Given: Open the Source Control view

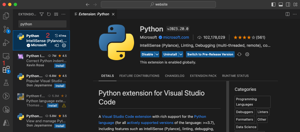Looking at the screenshot, I should (6, 29).
